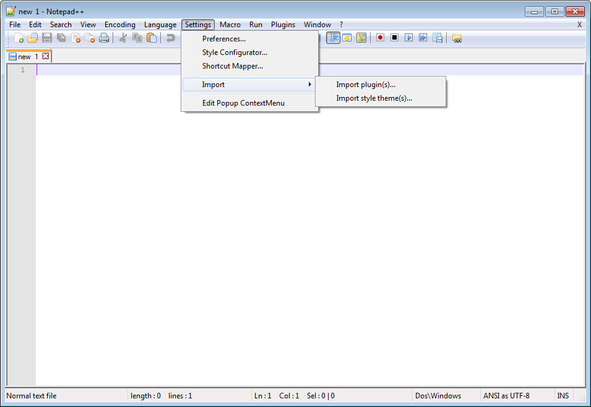
Task: Start macro recording with the red record icon
Action: click(379, 38)
